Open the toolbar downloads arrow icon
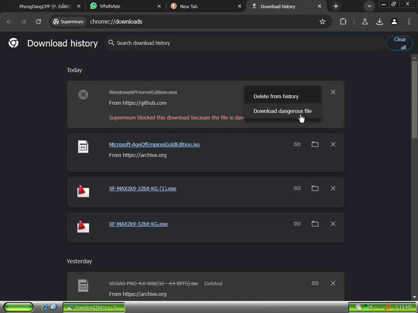 [x=380, y=22]
